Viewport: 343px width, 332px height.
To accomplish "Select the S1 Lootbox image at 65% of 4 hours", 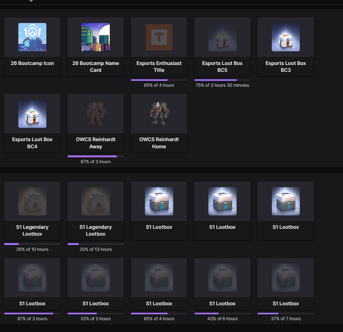I will click(x=159, y=278).
